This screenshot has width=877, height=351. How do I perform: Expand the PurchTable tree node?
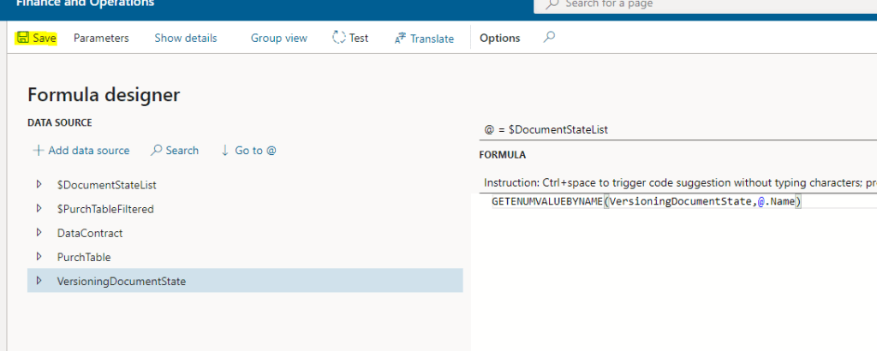coord(39,256)
